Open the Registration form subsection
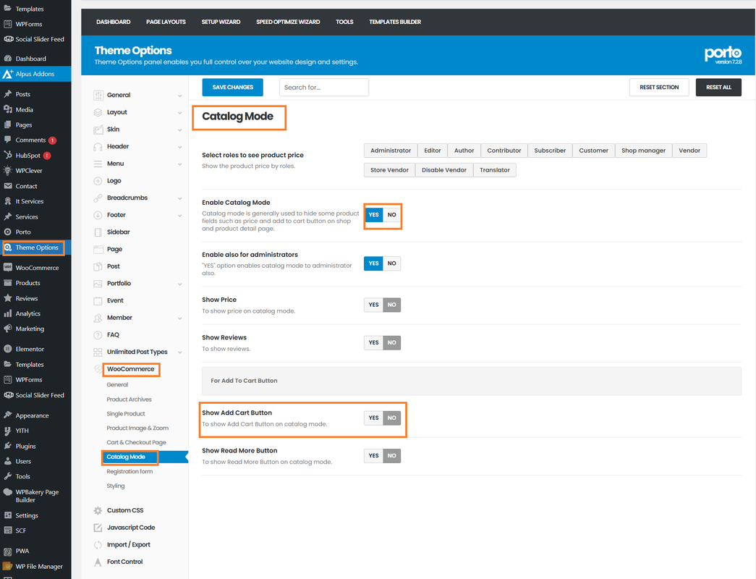 [129, 471]
